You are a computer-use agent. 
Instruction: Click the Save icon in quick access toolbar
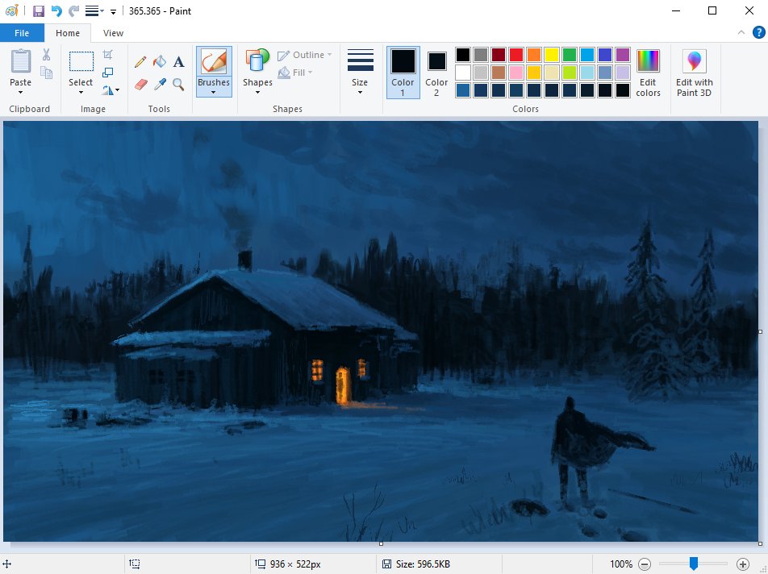tap(38, 10)
